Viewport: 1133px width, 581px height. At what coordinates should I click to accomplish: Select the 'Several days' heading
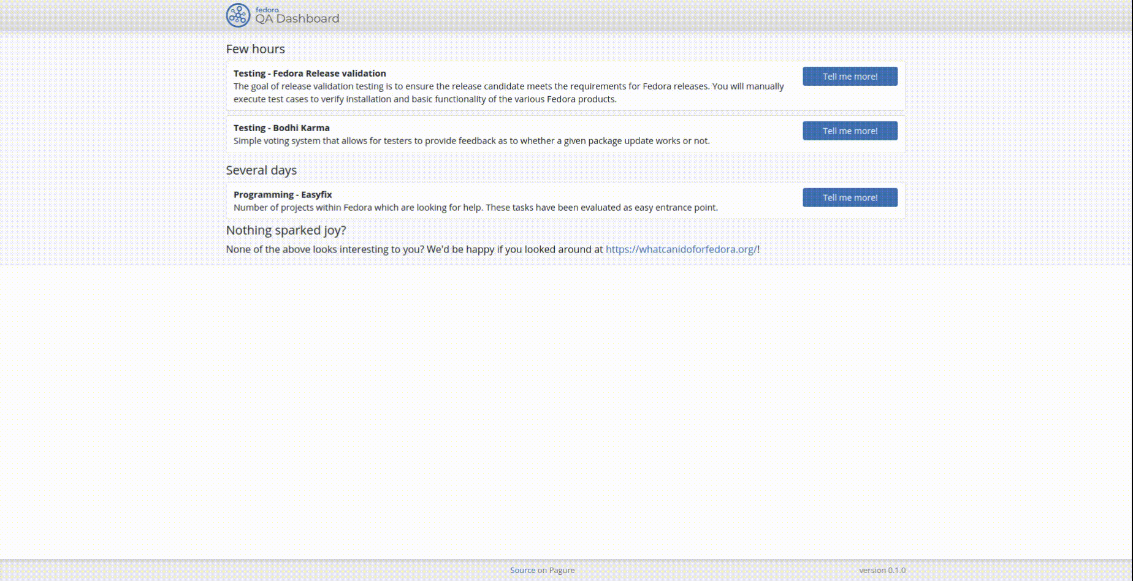coord(261,170)
